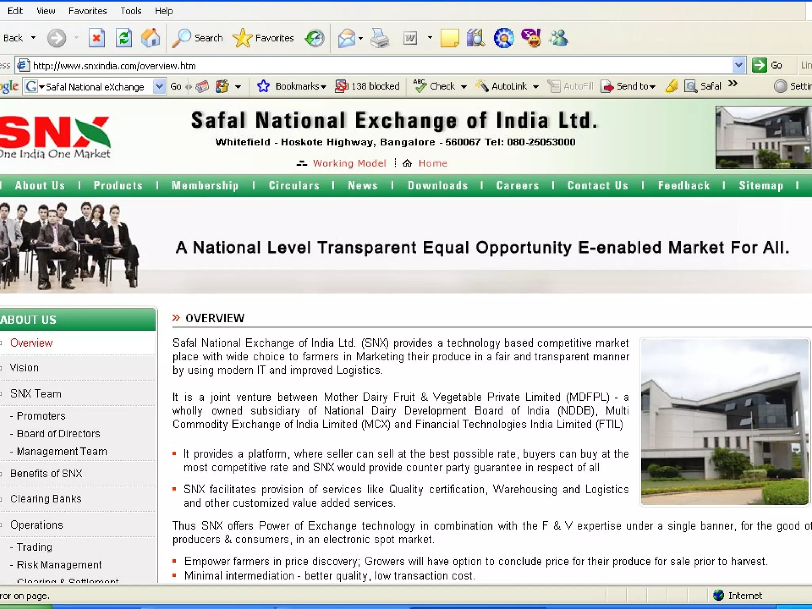Click the Print page icon
The height and width of the screenshot is (609, 812).
coord(379,38)
